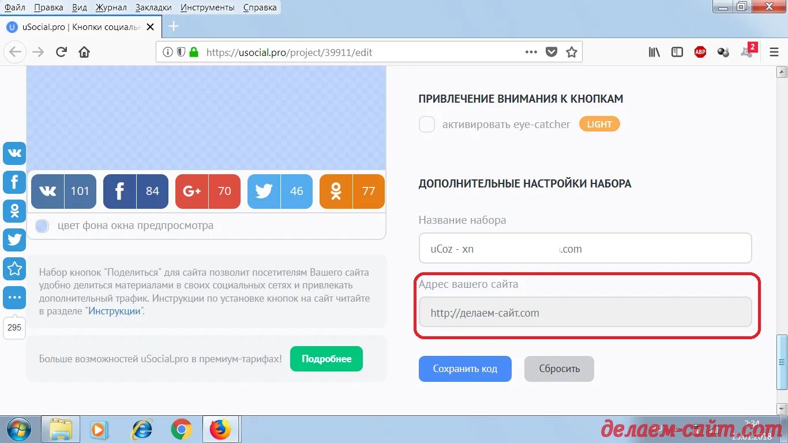Image resolution: width=788 pixels, height=443 pixels.
Task: Open the Adblock Plus extension icon
Action: 700,52
